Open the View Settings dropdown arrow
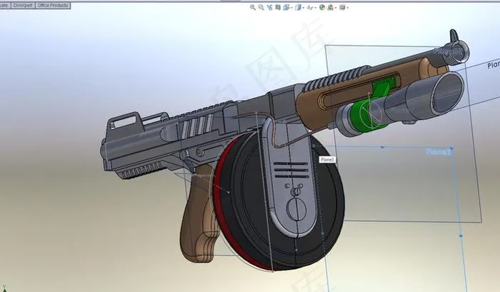The image size is (500, 292). tap(348, 8)
